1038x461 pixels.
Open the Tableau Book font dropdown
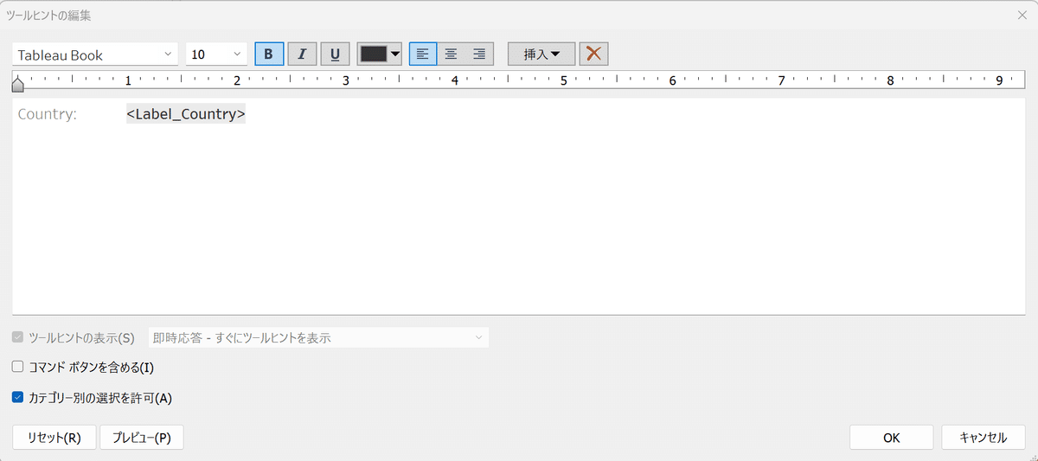(95, 54)
